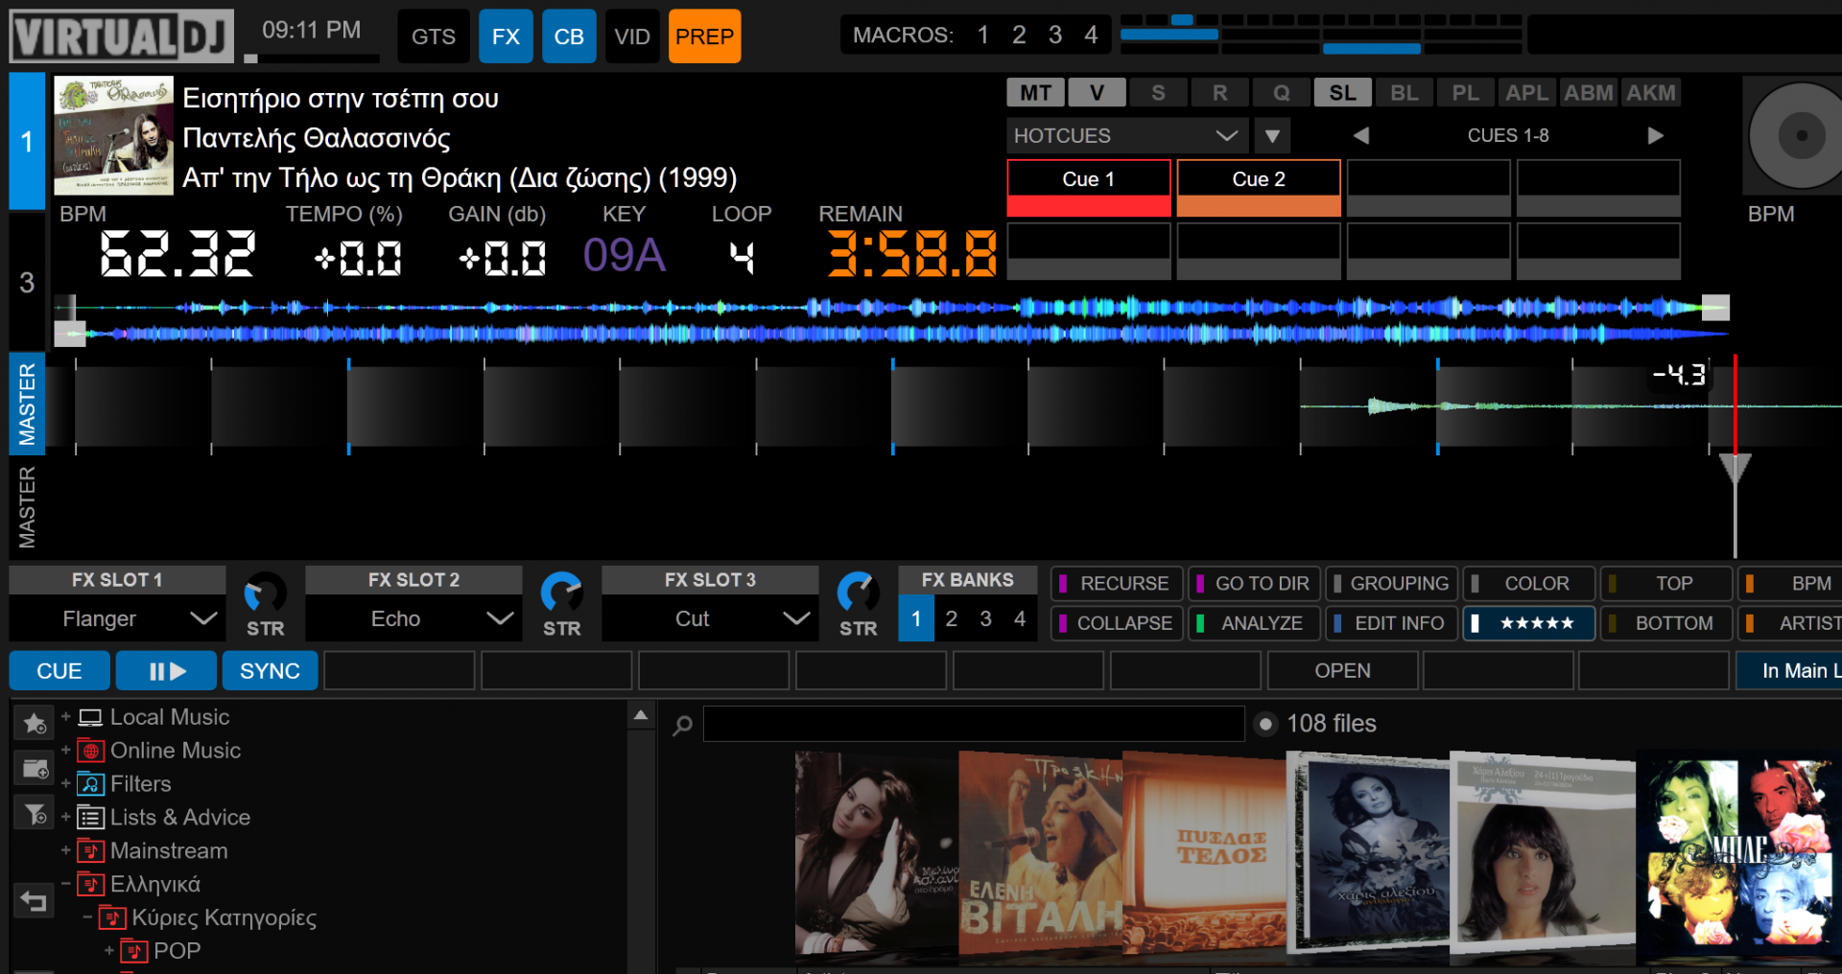Click the ANALYZE button

1254,623
